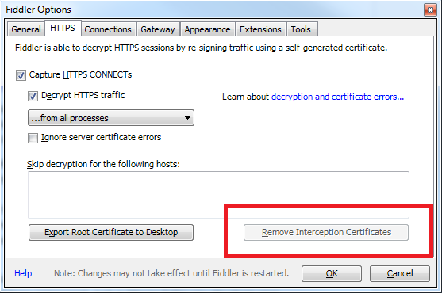The width and height of the screenshot is (442, 293).
Task: Click Export Root Certificate to Desktop
Action: click(111, 232)
